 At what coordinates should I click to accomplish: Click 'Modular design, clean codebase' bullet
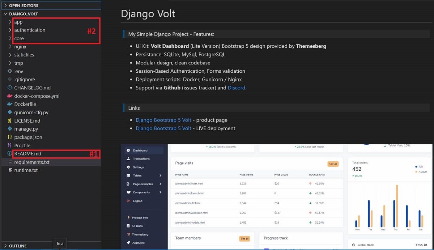[x=173, y=63]
